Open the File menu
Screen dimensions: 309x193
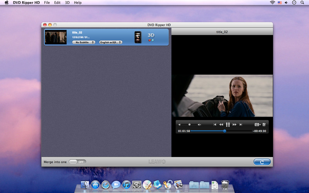pyautogui.click(x=47, y=3)
